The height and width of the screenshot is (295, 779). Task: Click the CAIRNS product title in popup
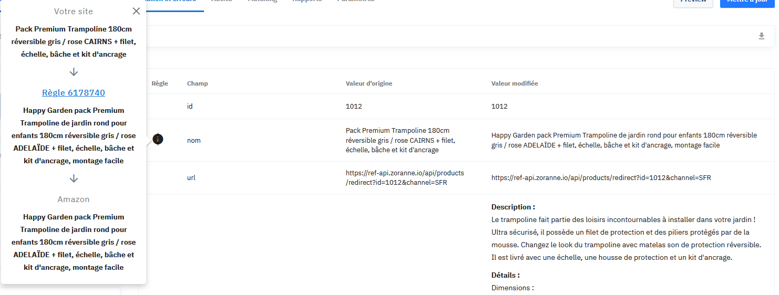pyautogui.click(x=74, y=41)
